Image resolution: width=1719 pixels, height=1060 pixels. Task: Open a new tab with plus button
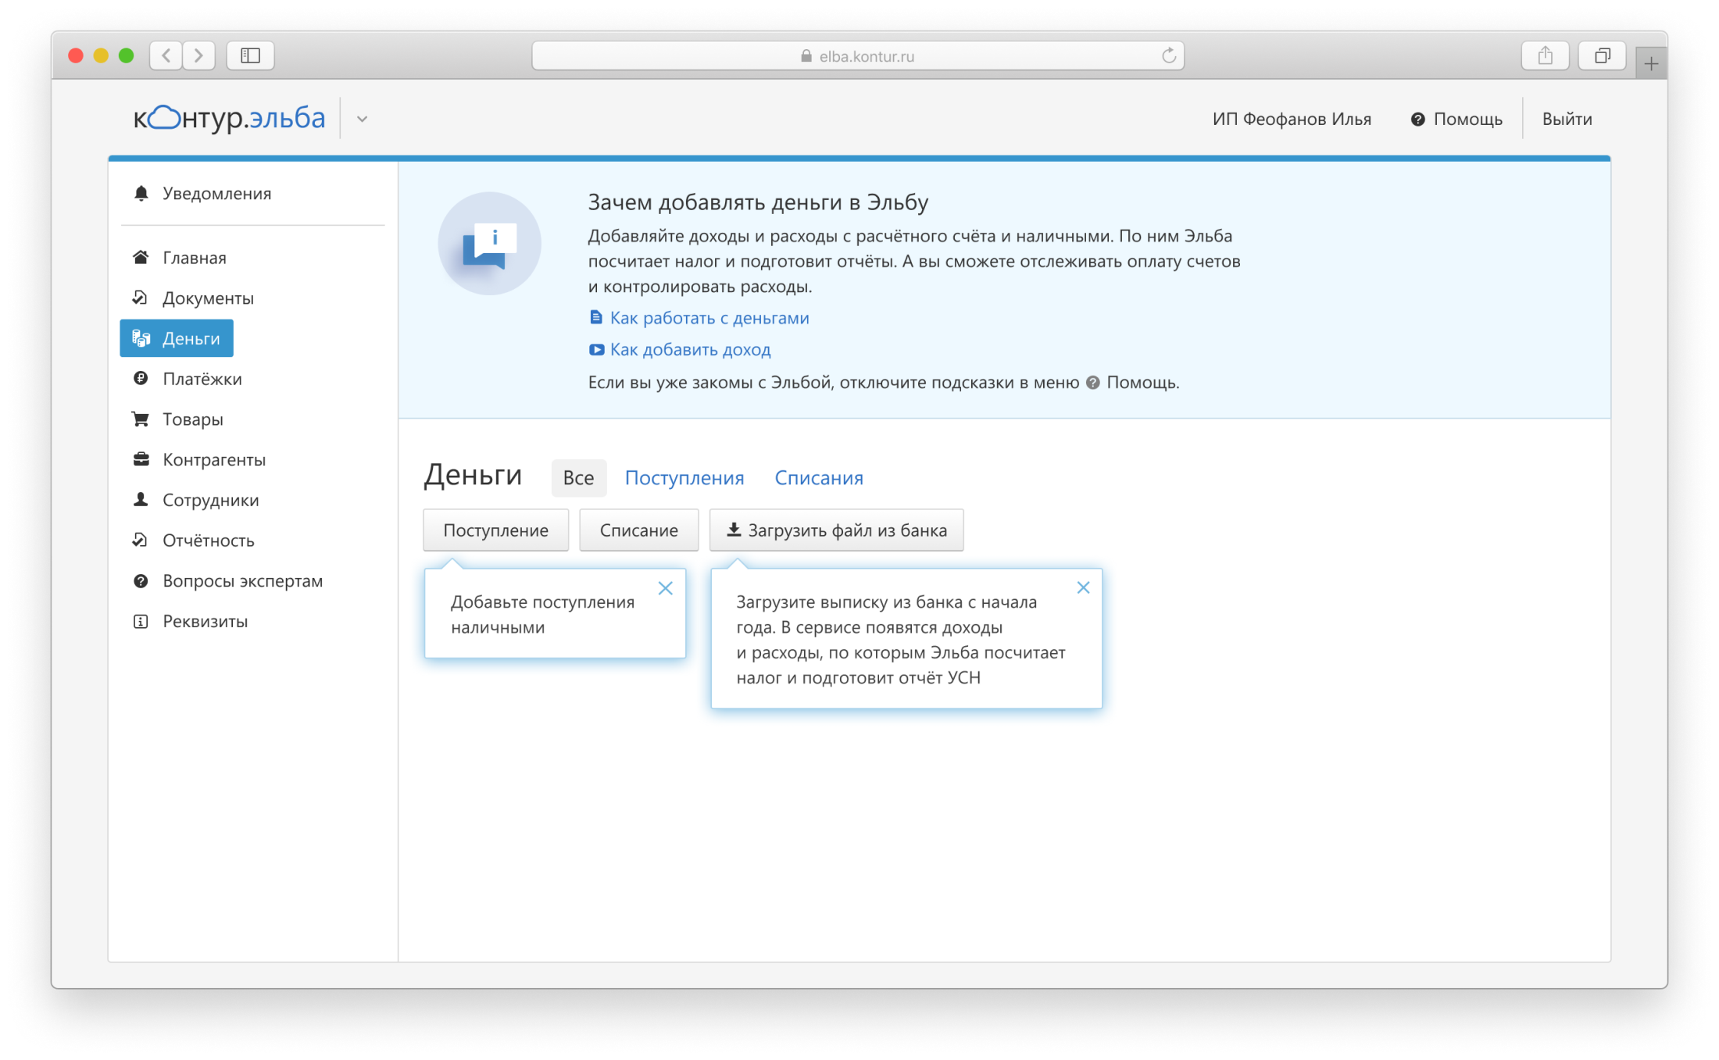[x=1651, y=63]
